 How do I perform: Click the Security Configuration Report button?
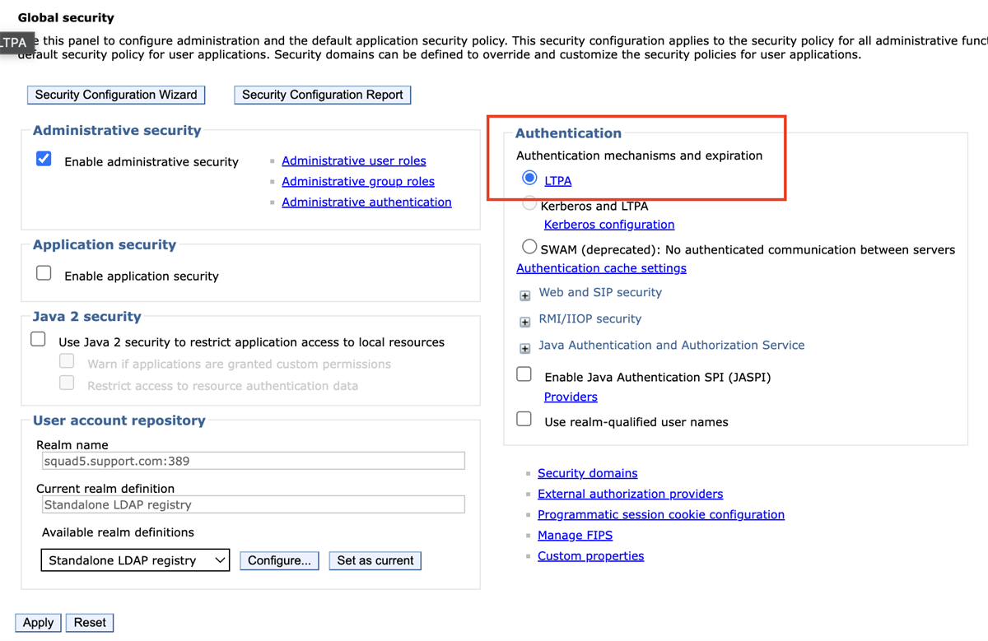point(323,95)
